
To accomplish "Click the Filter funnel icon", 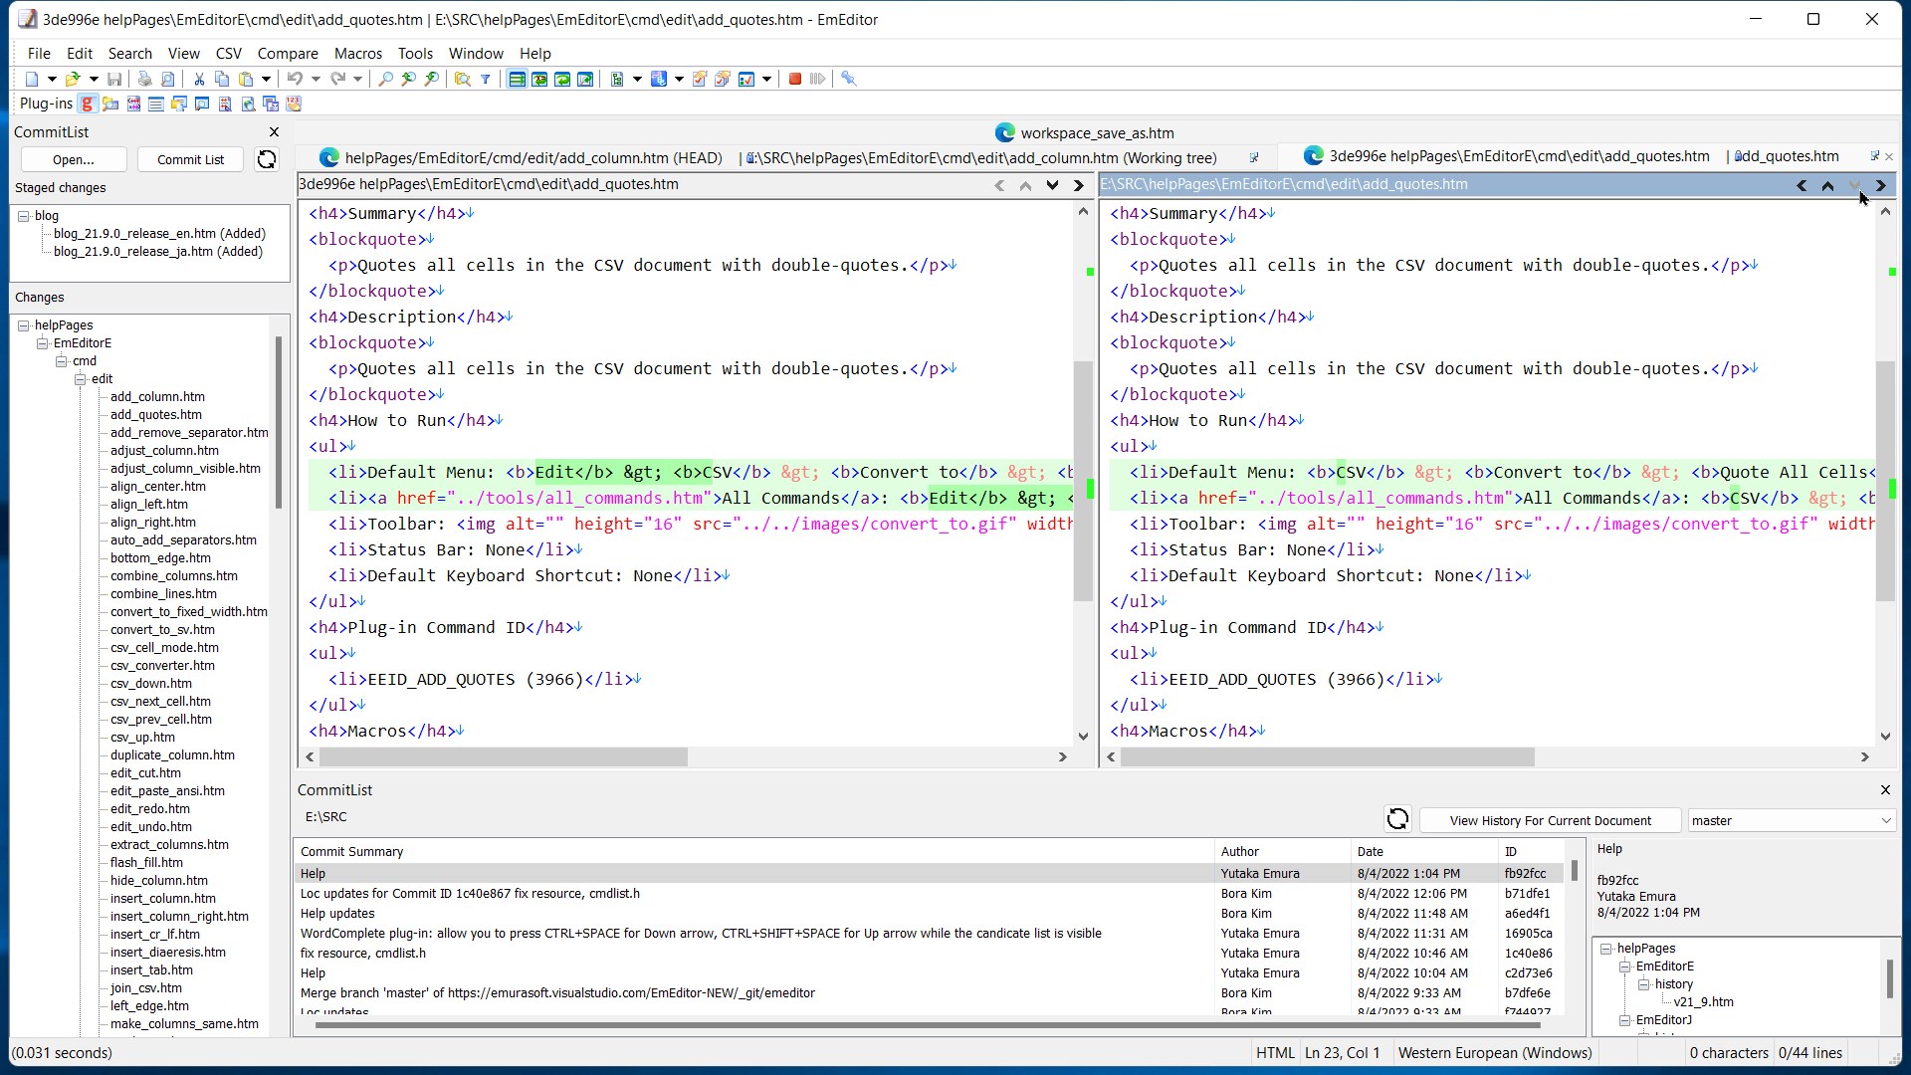I will (x=486, y=80).
